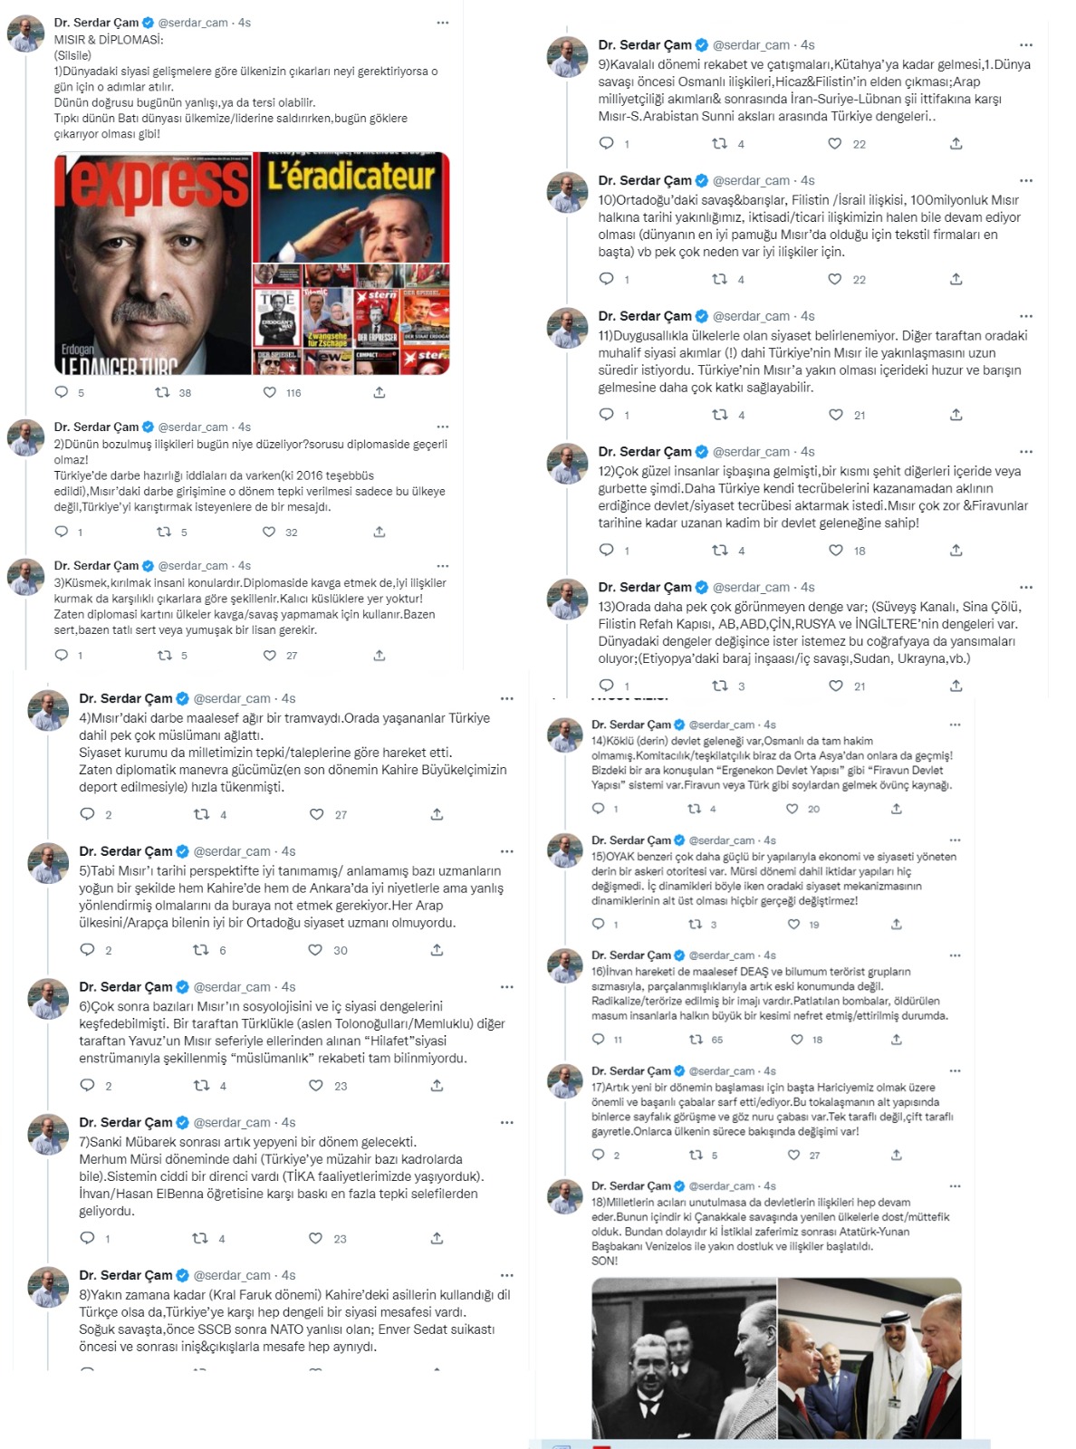Open the express magazine cover image

pyautogui.click(x=153, y=264)
